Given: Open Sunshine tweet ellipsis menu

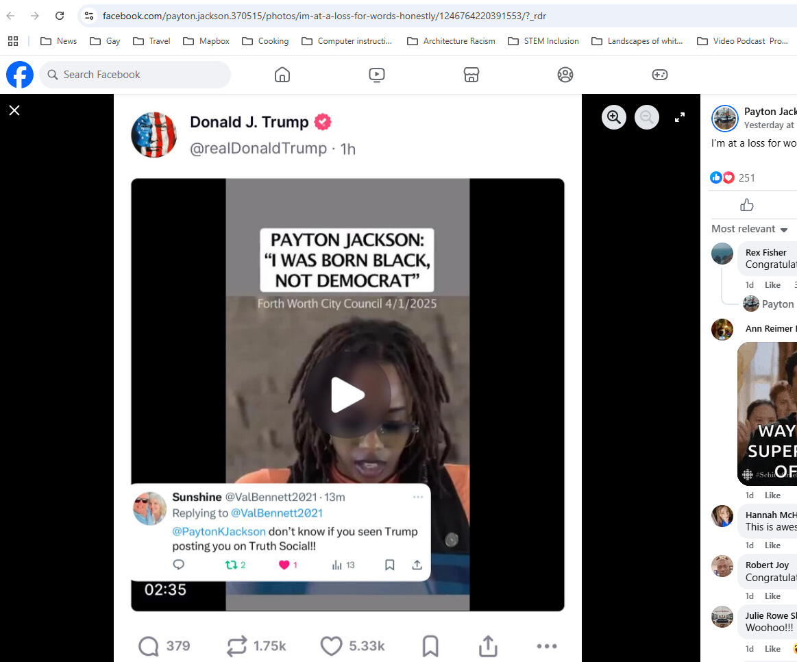Looking at the screenshot, I should [x=418, y=497].
